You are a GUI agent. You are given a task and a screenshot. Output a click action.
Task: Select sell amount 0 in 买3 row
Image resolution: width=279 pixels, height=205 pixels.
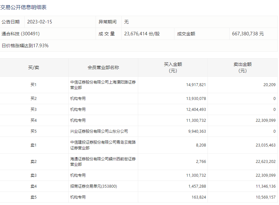click(x=275, y=110)
